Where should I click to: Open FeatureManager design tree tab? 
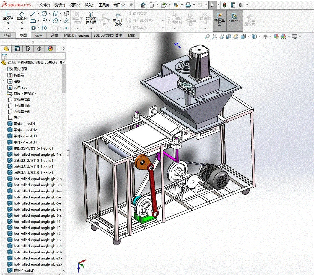(6, 49)
